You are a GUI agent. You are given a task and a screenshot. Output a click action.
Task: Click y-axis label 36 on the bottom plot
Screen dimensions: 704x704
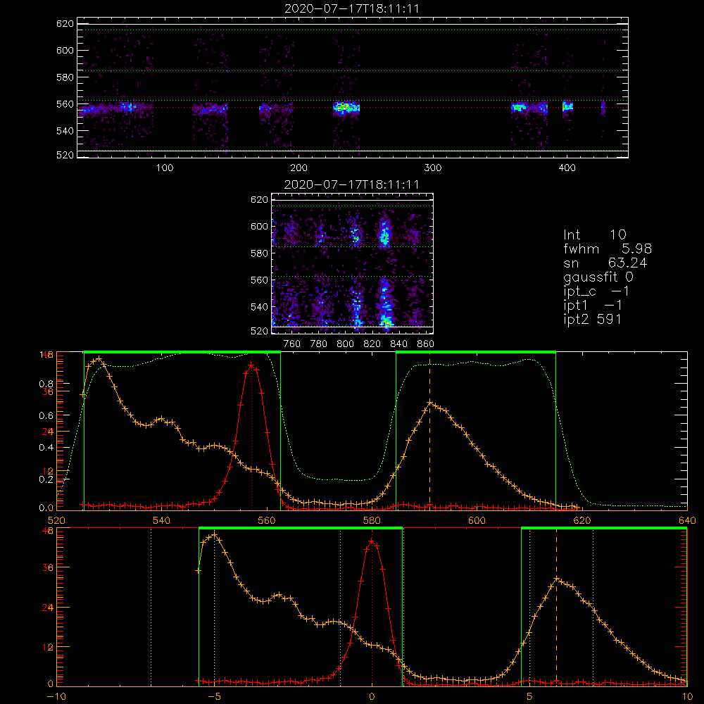48,567
